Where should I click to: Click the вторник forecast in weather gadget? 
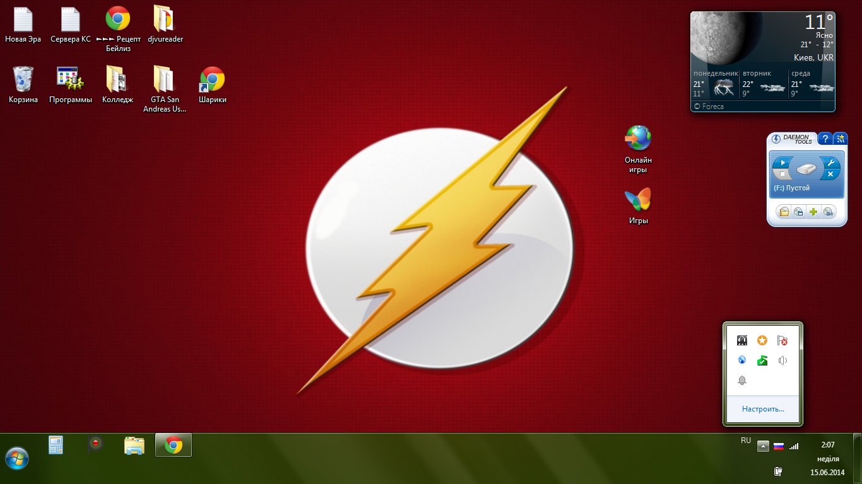764,84
